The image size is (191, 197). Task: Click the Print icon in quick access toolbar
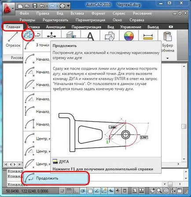tap(62, 6)
